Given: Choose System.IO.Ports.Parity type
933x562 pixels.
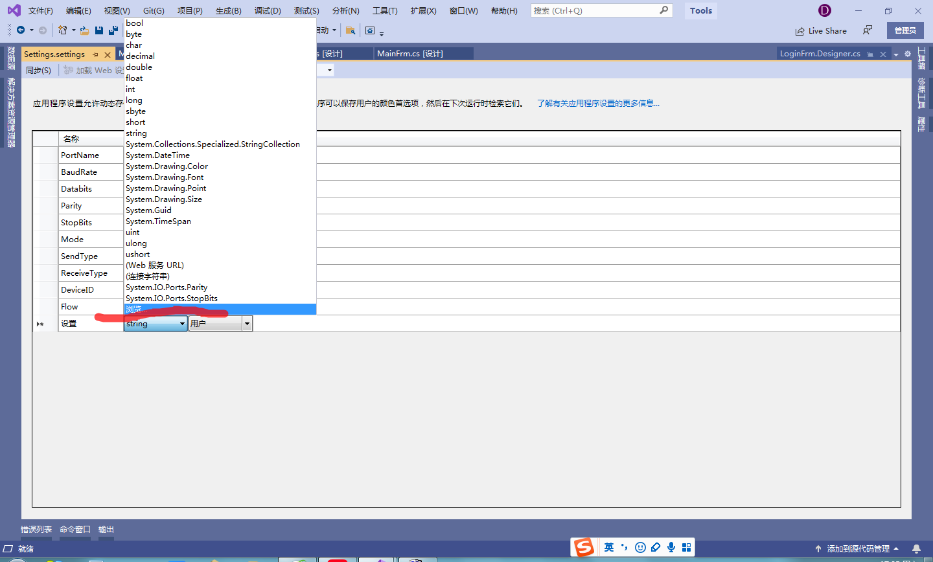Looking at the screenshot, I should pos(220,287).
